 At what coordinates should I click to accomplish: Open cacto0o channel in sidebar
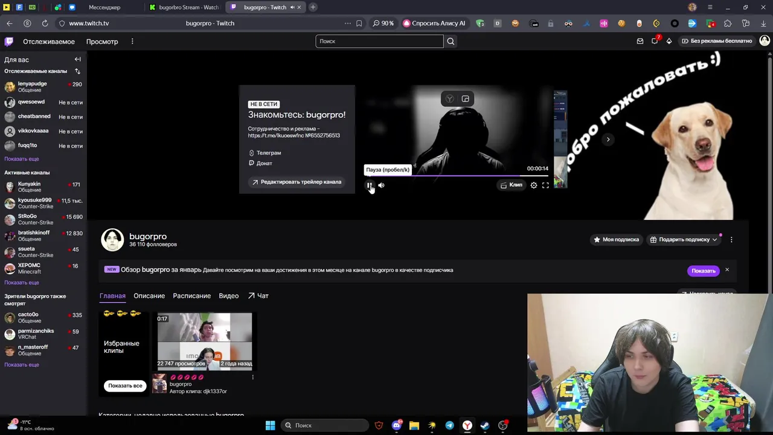coord(43,317)
